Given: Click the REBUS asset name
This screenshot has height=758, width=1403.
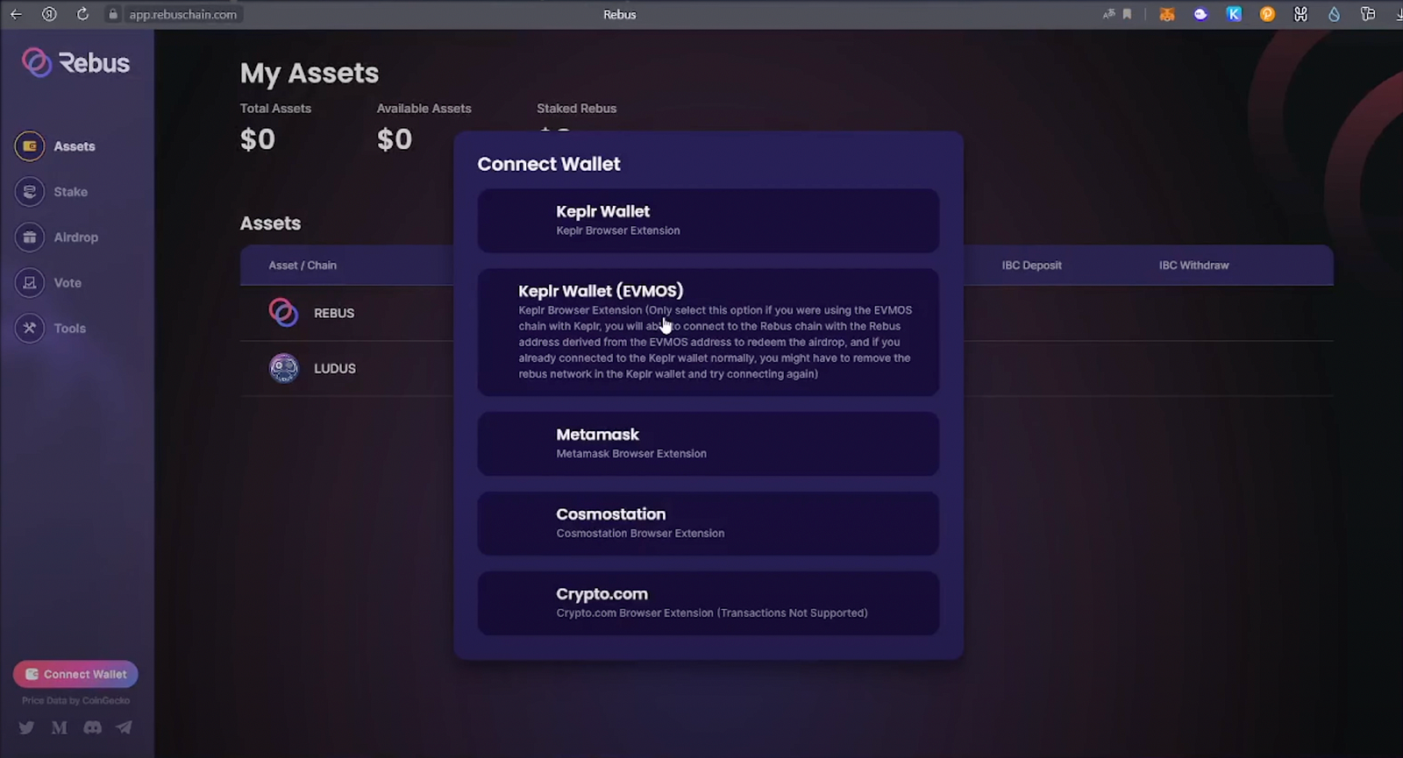Looking at the screenshot, I should click(334, 313).
